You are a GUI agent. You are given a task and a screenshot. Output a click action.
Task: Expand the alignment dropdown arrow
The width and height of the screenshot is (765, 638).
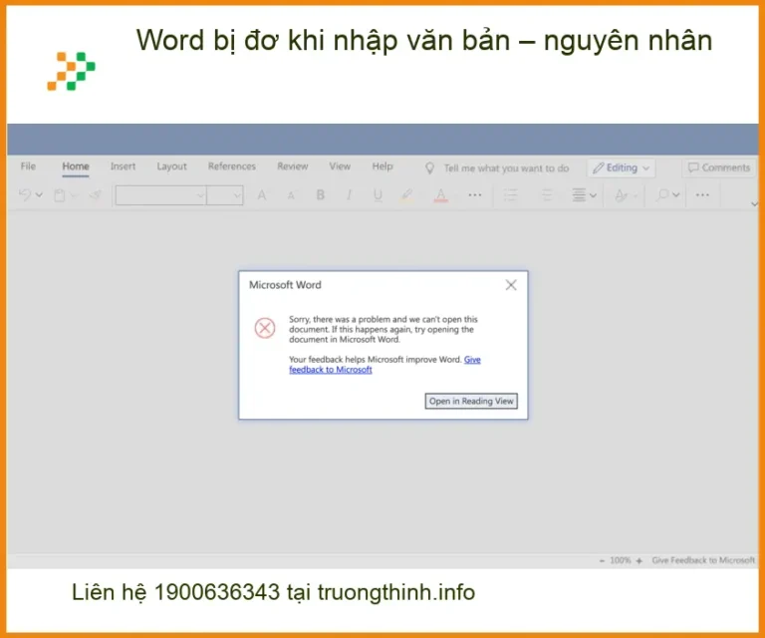coord(594,195)
